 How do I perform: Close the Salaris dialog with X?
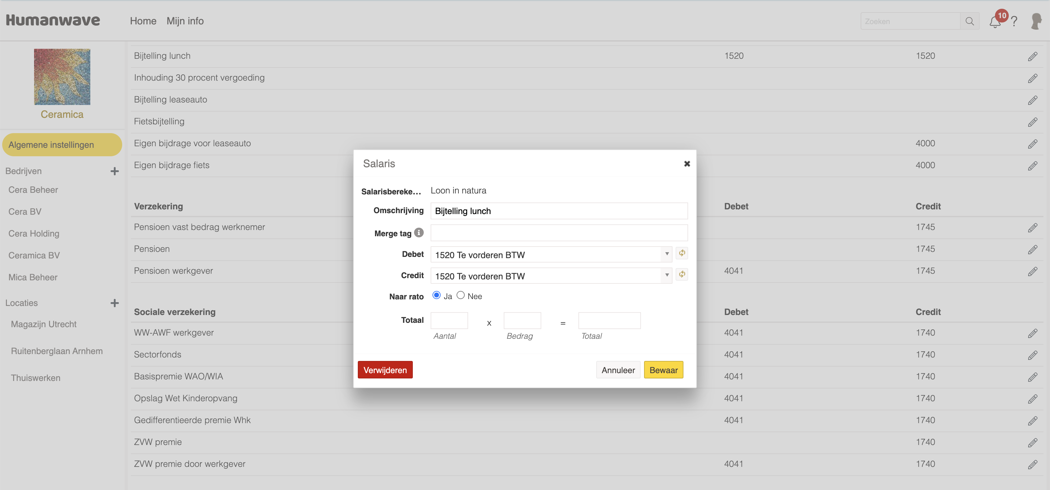click(687, 163)
